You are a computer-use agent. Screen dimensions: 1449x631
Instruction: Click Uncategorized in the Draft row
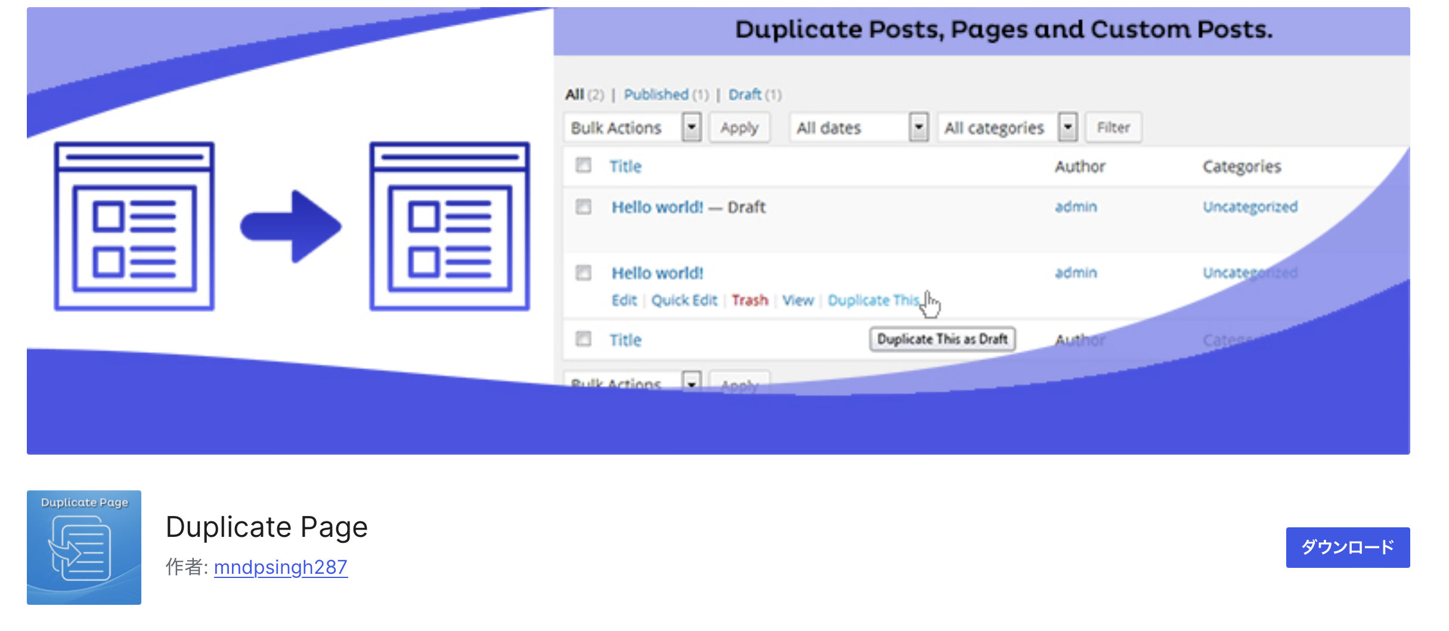pyautogui.click(x=1250, y=207)
